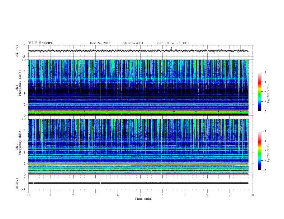The width and height of the screenshot is (284, 219).
Task: Click inside the ch.1 spectrogram panel
Action: coord(138,87)
